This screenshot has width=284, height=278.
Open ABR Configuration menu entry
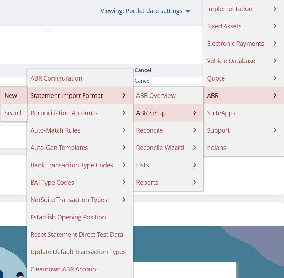56,78
